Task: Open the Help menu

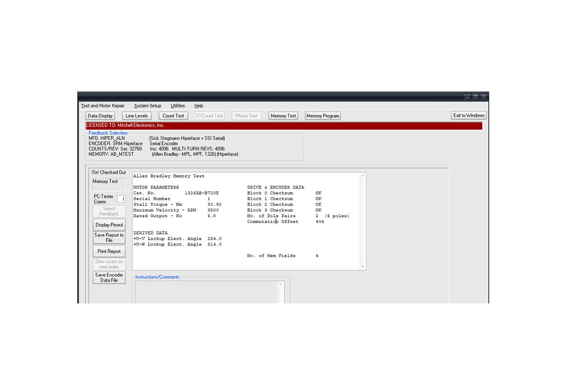Action: tap(199, 106)
